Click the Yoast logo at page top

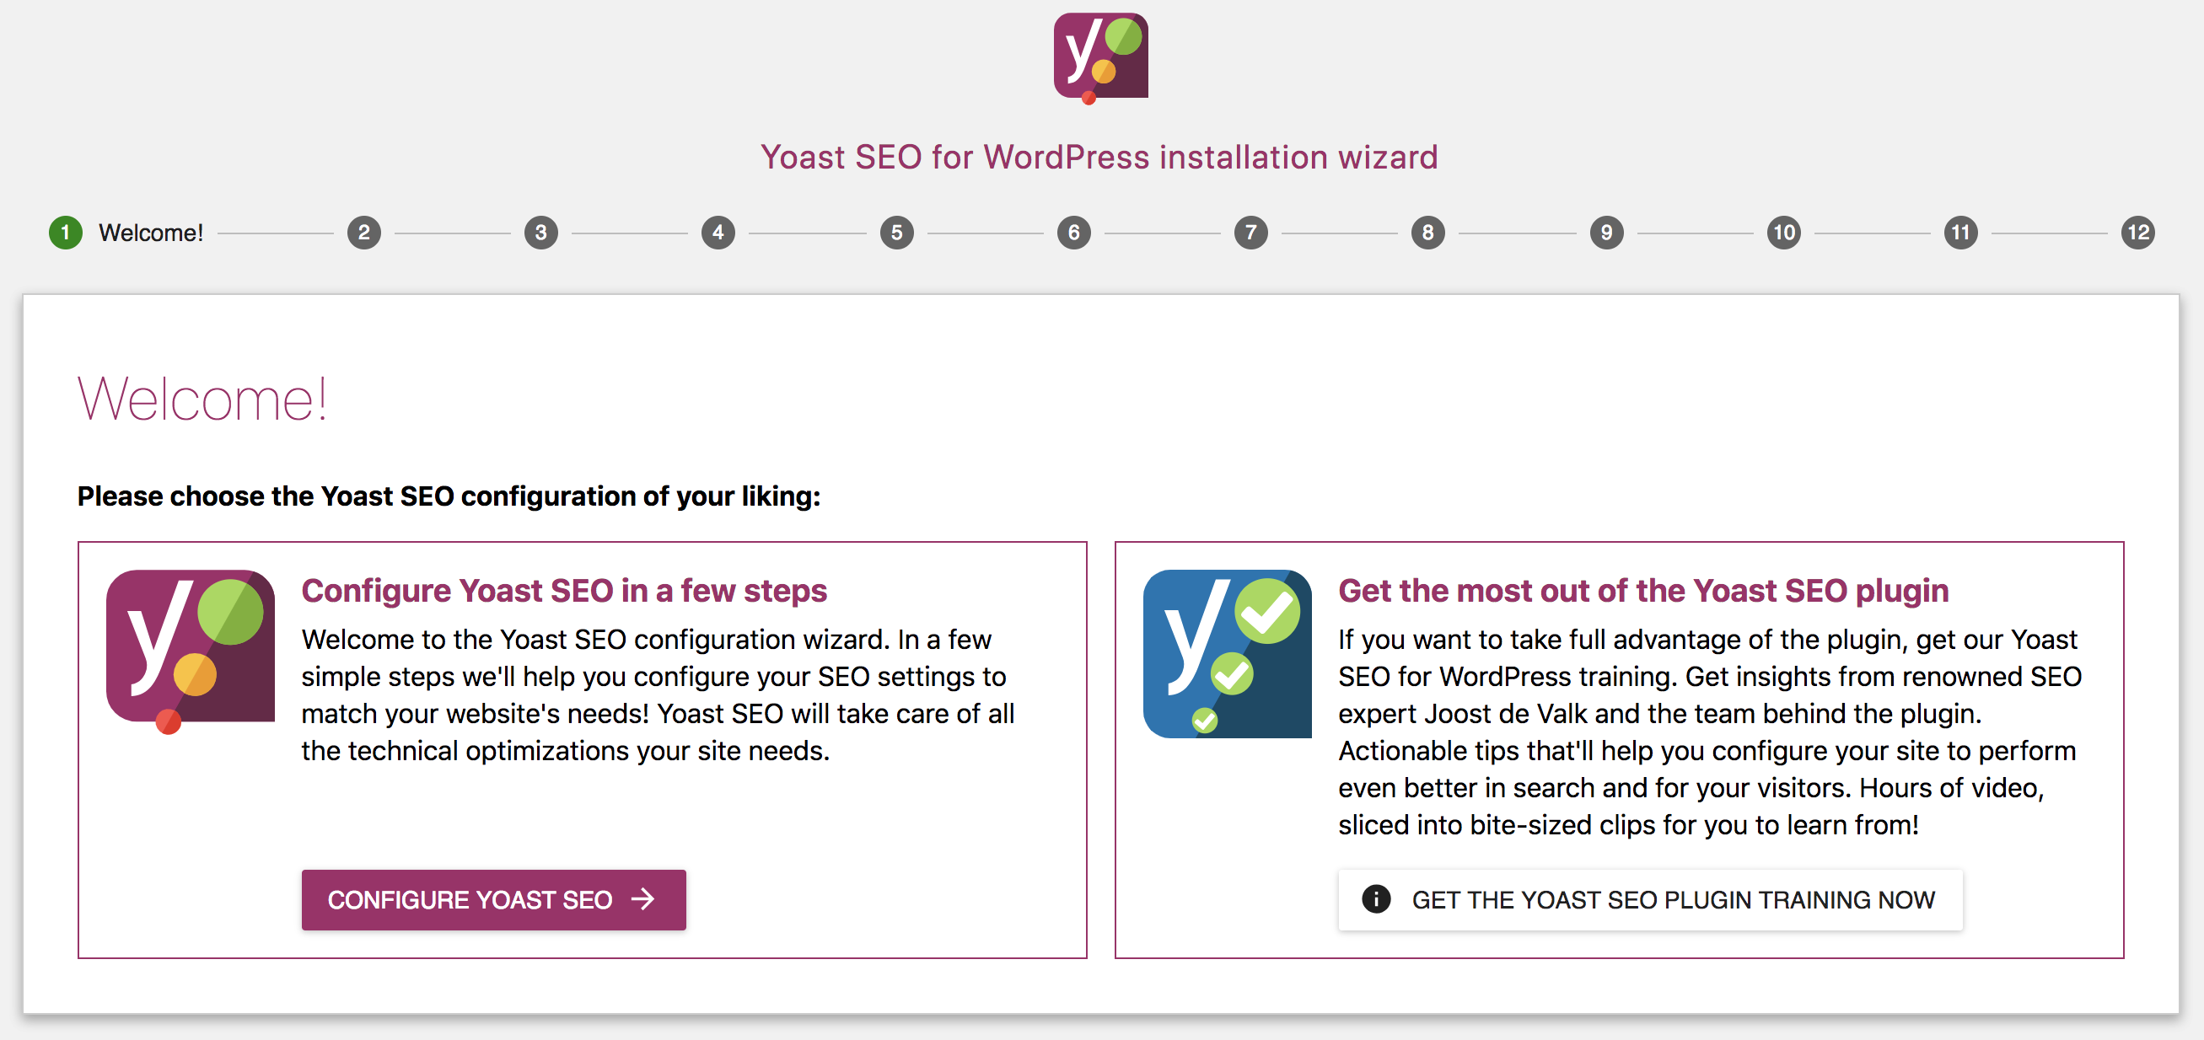pos(1100,58)
